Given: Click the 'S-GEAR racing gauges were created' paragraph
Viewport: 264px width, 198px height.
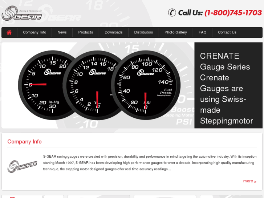Looking at the screenshot, I should 150,163.
